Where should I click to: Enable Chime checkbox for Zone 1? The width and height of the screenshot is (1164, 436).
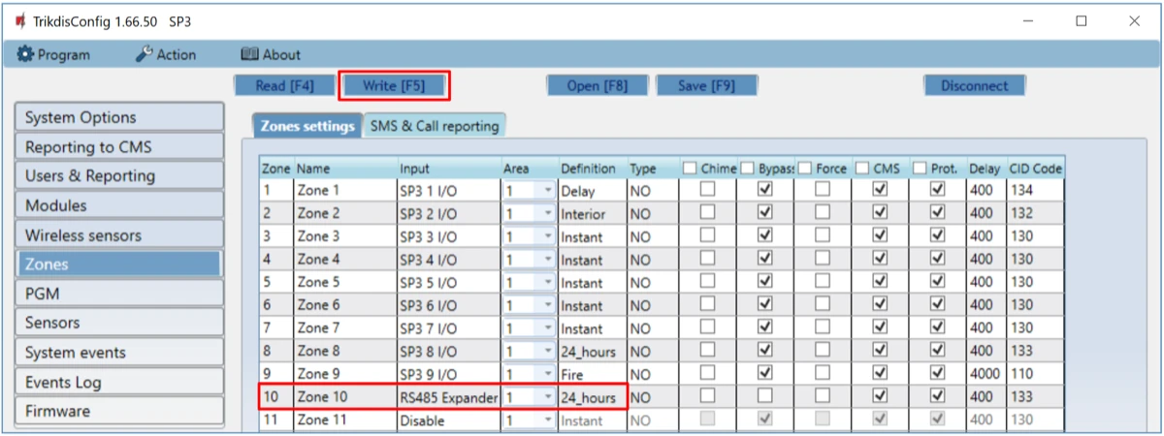tap(708, 190)
